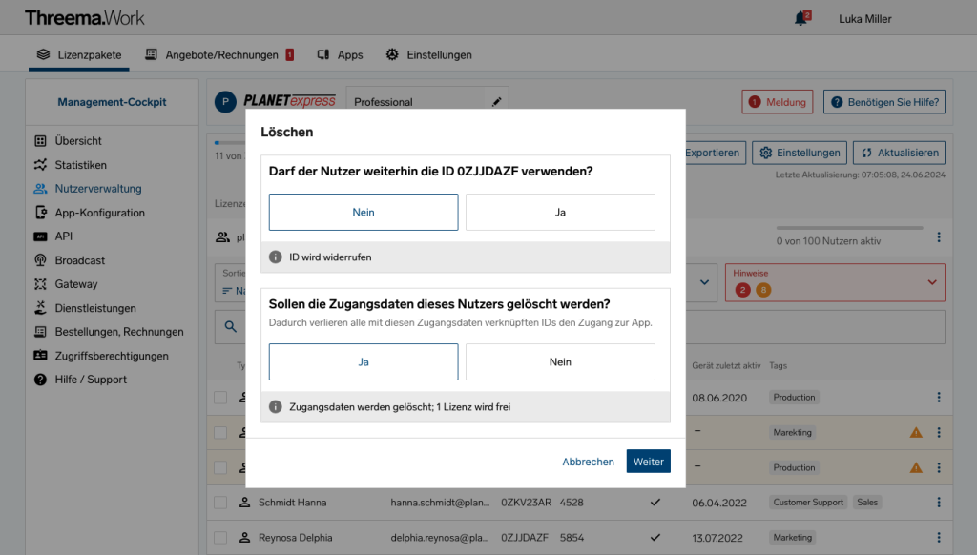Select Ja to delete the user's credentials
The image size is (977, 555).
pyautogui.click(x=364, y=361)
